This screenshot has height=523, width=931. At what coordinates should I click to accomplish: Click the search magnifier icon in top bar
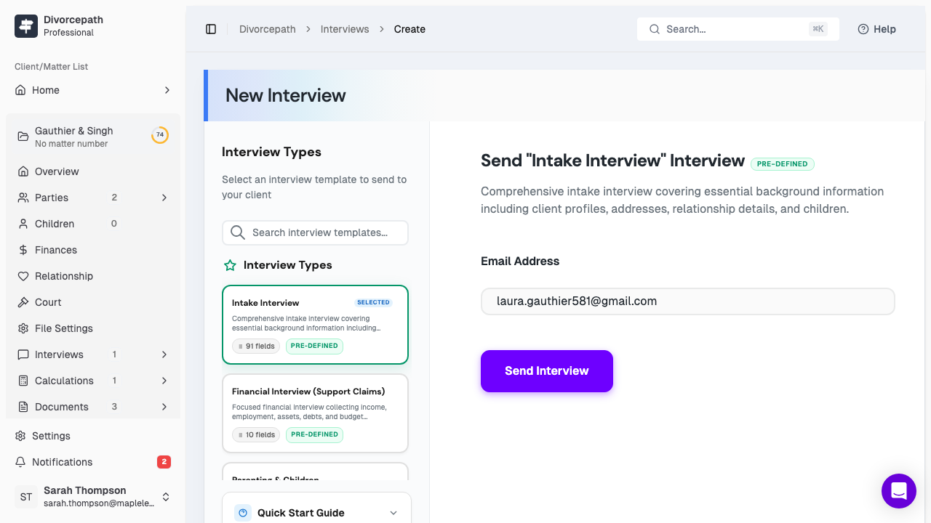click(655, 29)
